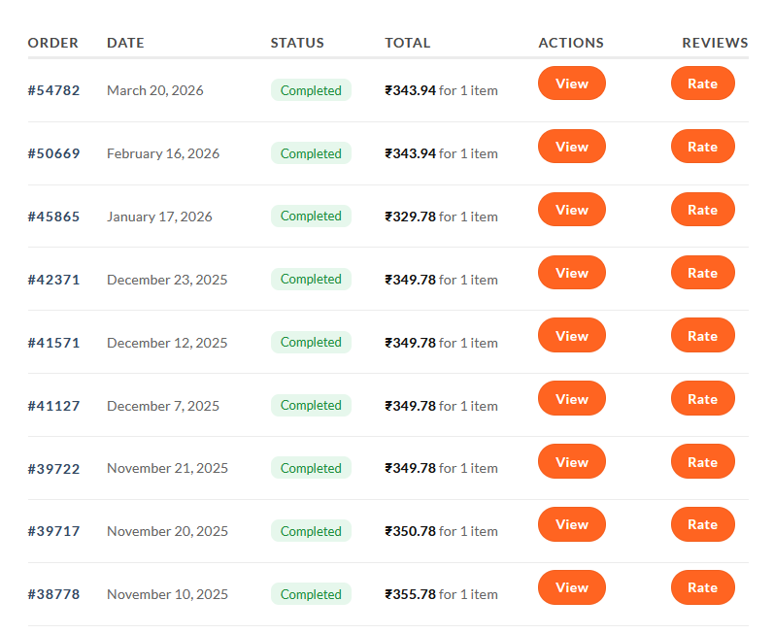Image resolution: width=774 pixels, height=634 pixels.
Task: View the February 16, 2026 order
Action: (571, 147)
